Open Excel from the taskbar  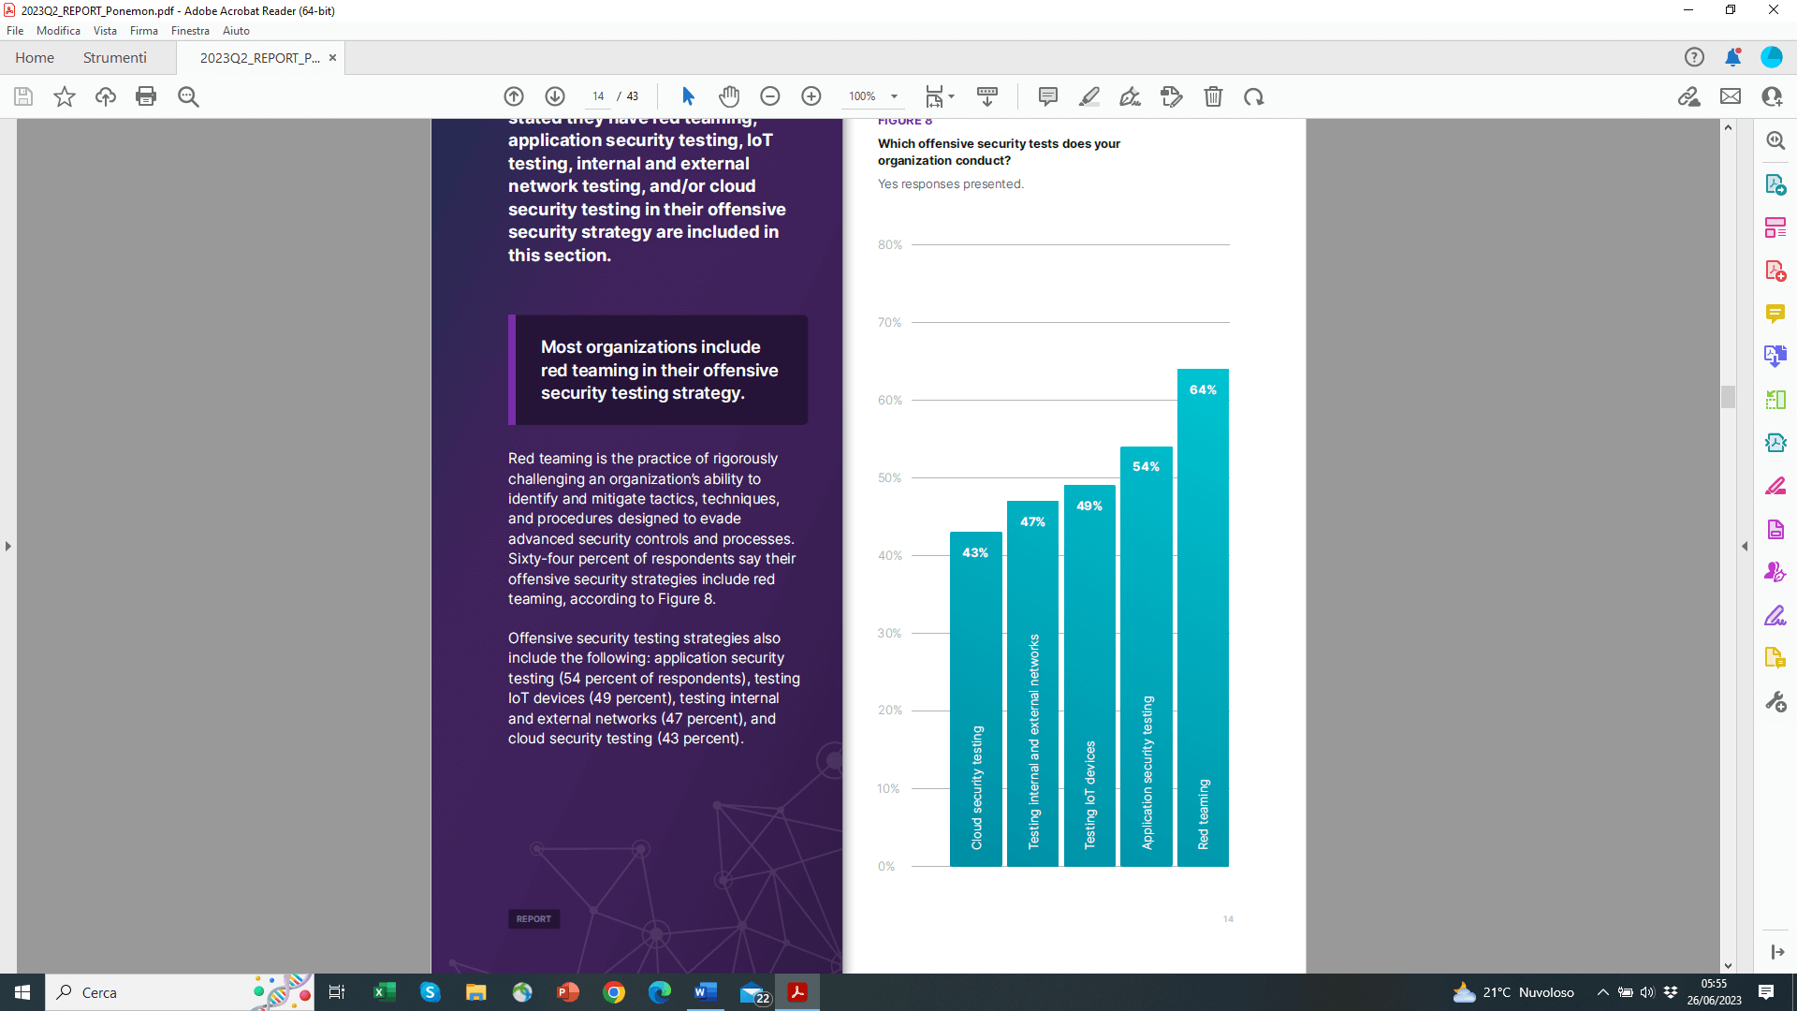coord(385,992)
